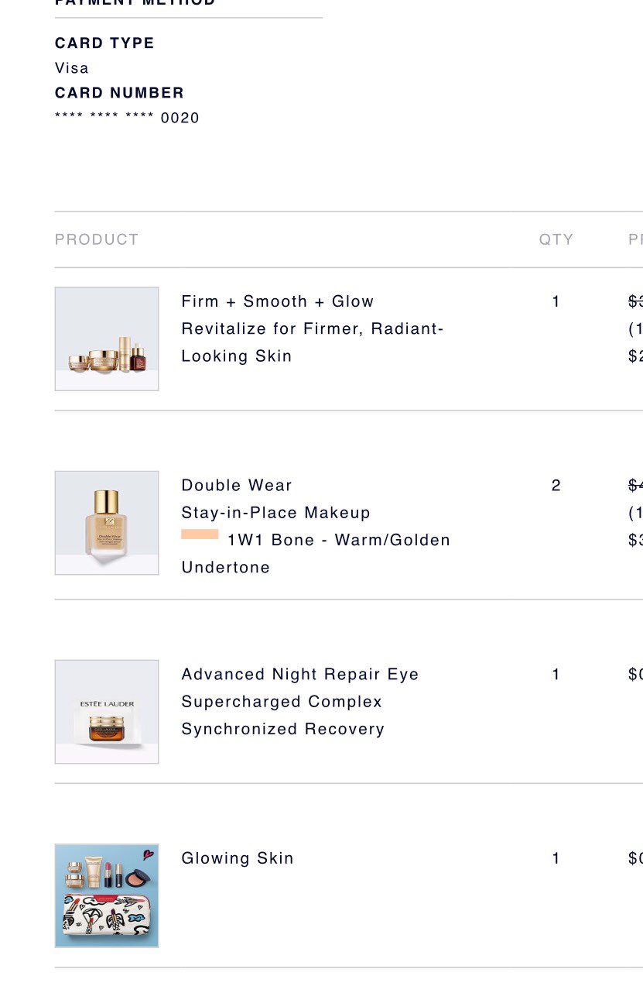Click the QTY column header
Viewport: 643px width, 1000px height.
point(556,239)
